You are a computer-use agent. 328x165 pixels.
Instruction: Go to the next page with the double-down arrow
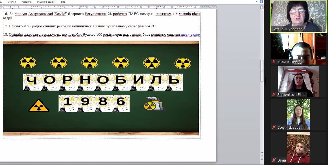click(x=262, y=162)
